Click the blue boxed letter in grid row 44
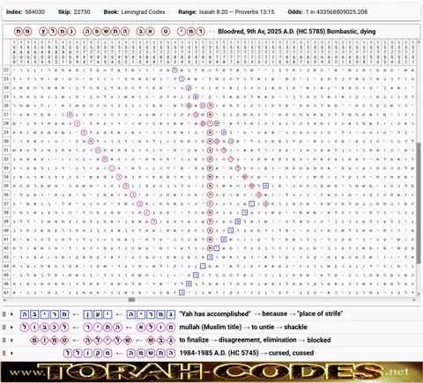The height and width of the screenshot is (383, 423). pos(203,266)
